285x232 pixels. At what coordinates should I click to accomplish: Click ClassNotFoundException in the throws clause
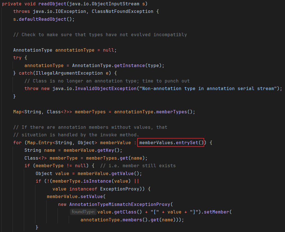click(x=122, y=12)
